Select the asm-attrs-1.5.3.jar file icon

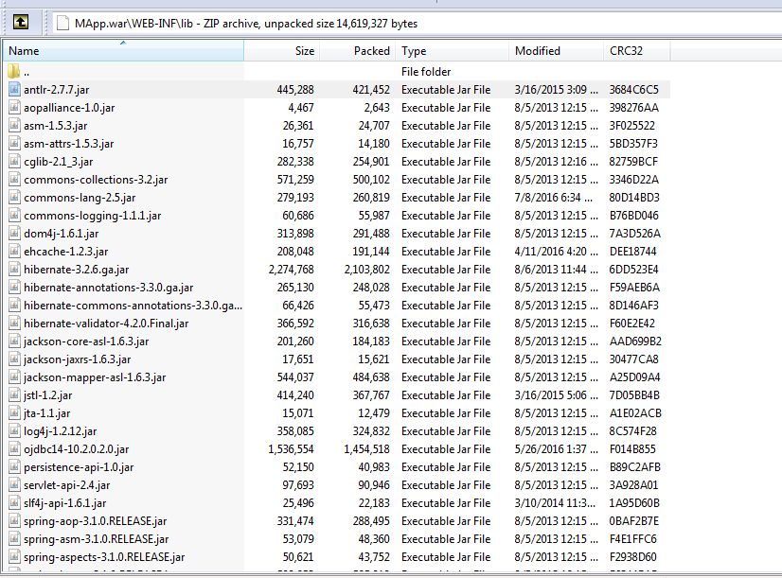[14, 144]
